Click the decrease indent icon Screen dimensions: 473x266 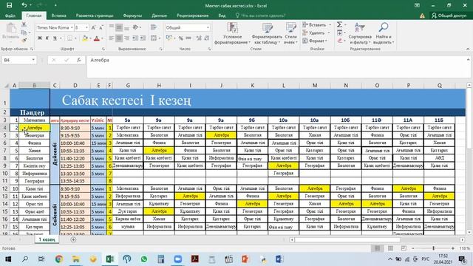(x=135, y=38)
